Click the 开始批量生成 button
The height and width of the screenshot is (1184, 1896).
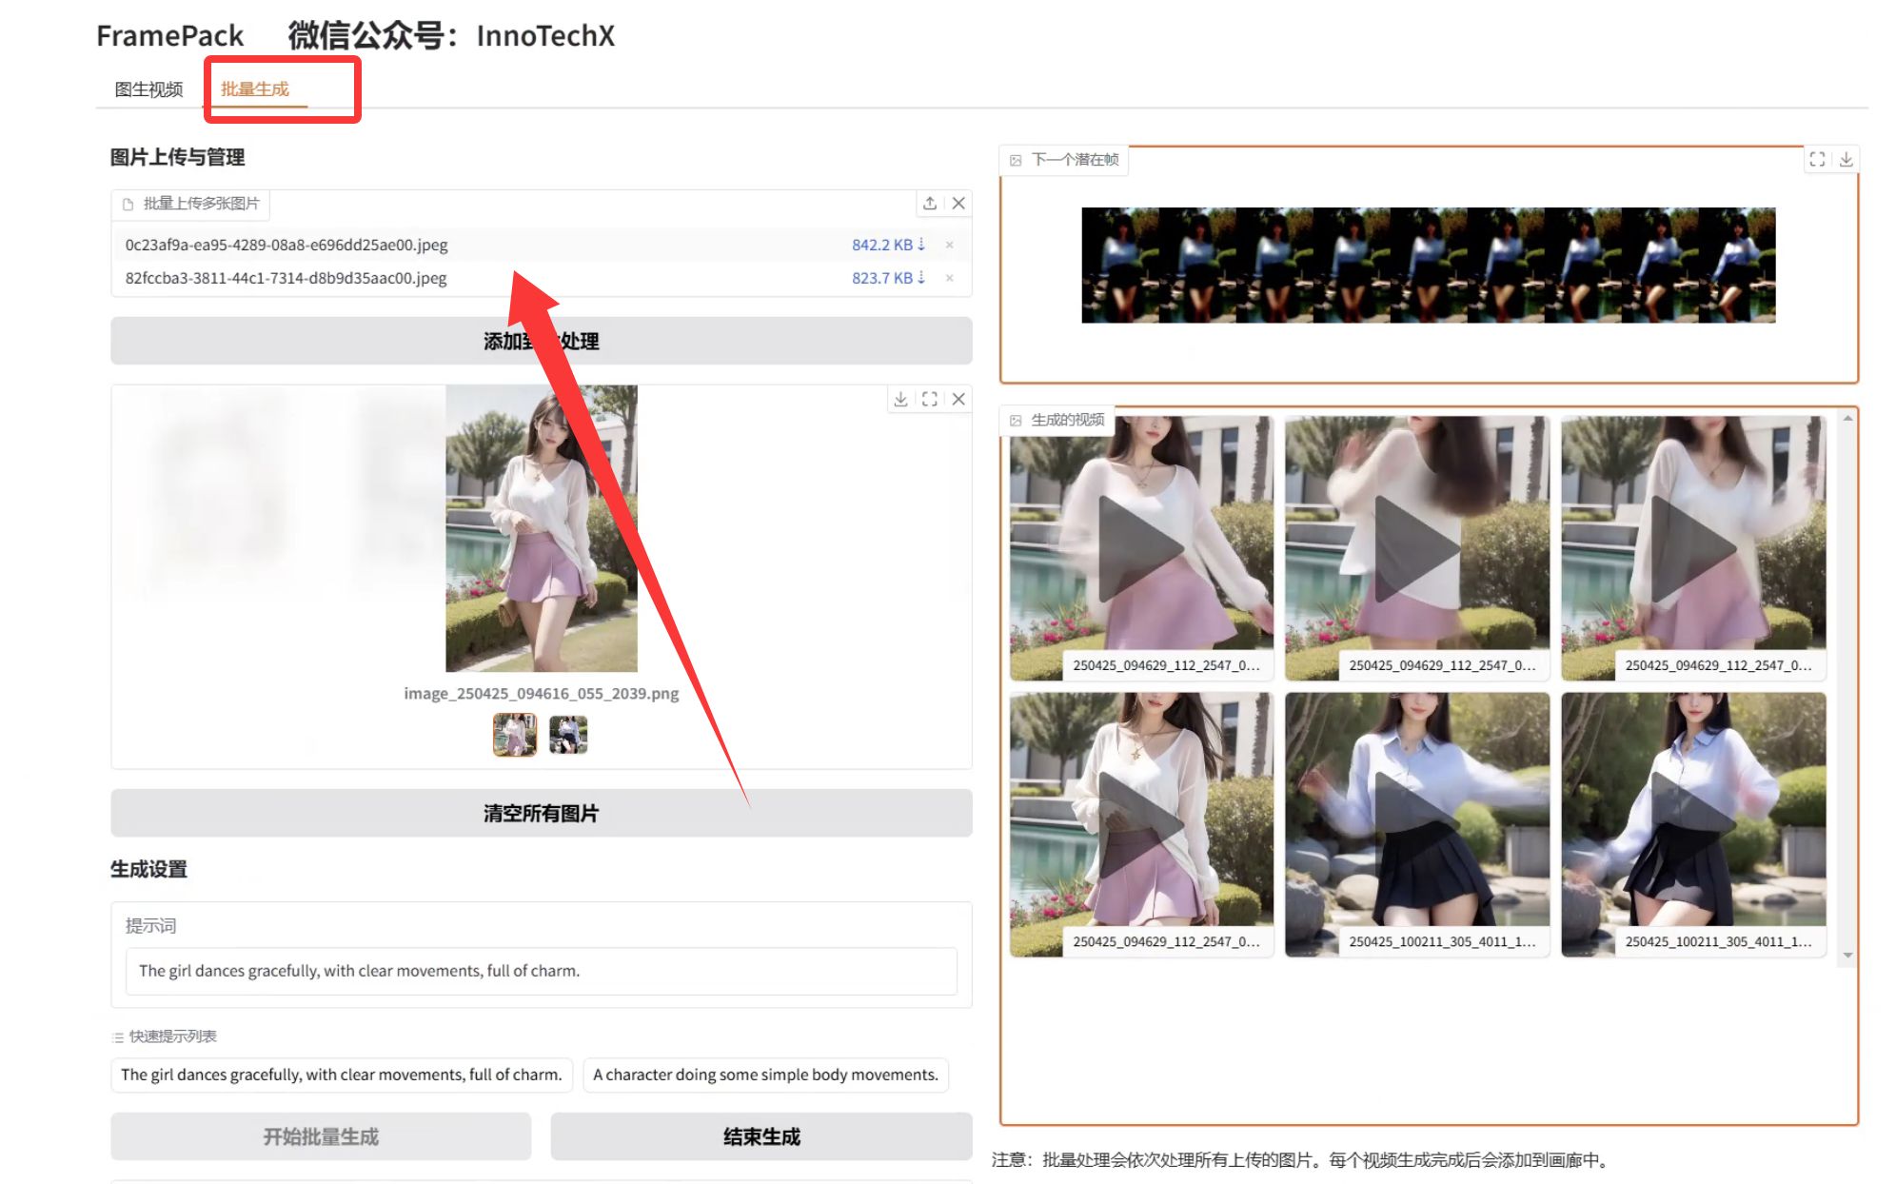point(321,1136)
